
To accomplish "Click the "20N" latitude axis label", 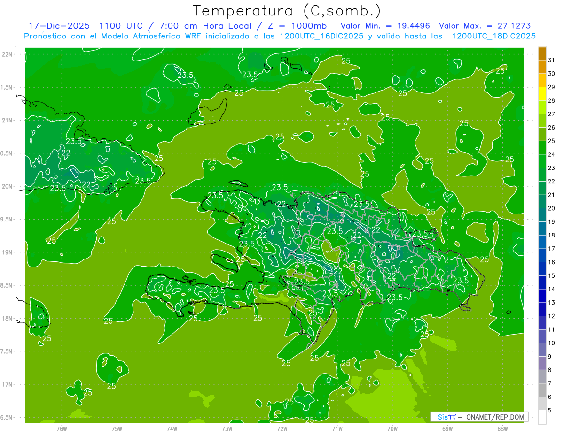I will tap(8, 187).
